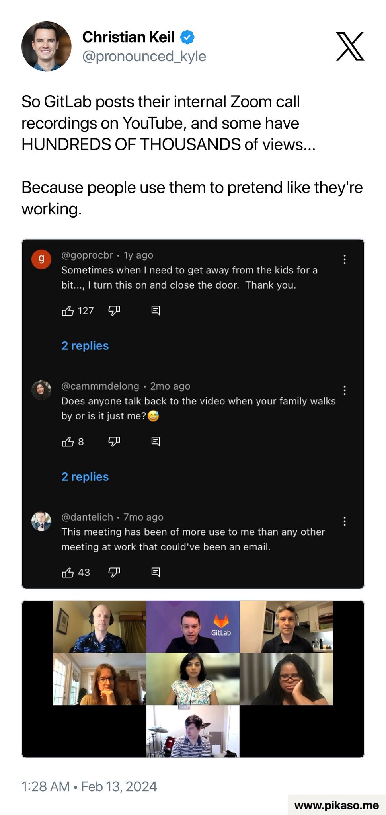Click the blue verified badge

tap(187, 37)
